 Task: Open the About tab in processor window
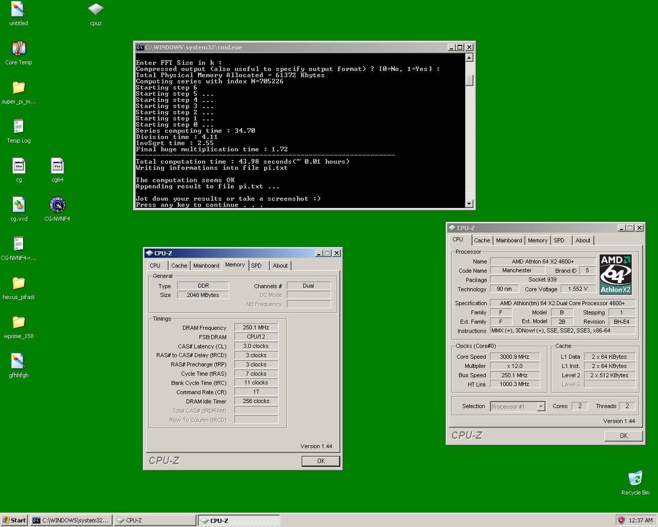pyautogui.click(x=583, y=240)
